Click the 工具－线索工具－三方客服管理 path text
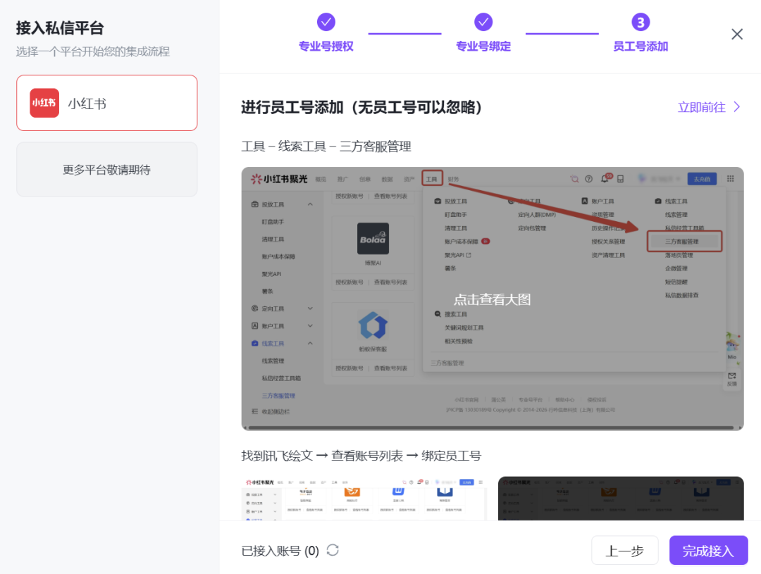Viewport: 761px width, 574px height. (326, 146)
